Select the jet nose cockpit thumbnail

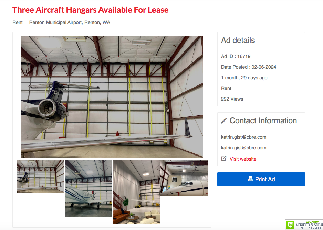click(x=184, y=178)
